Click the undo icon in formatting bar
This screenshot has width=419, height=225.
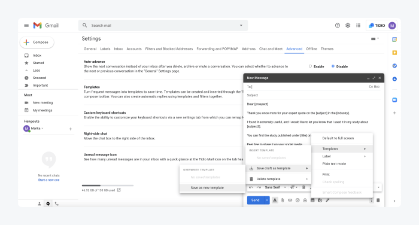[x=251, y=187]
